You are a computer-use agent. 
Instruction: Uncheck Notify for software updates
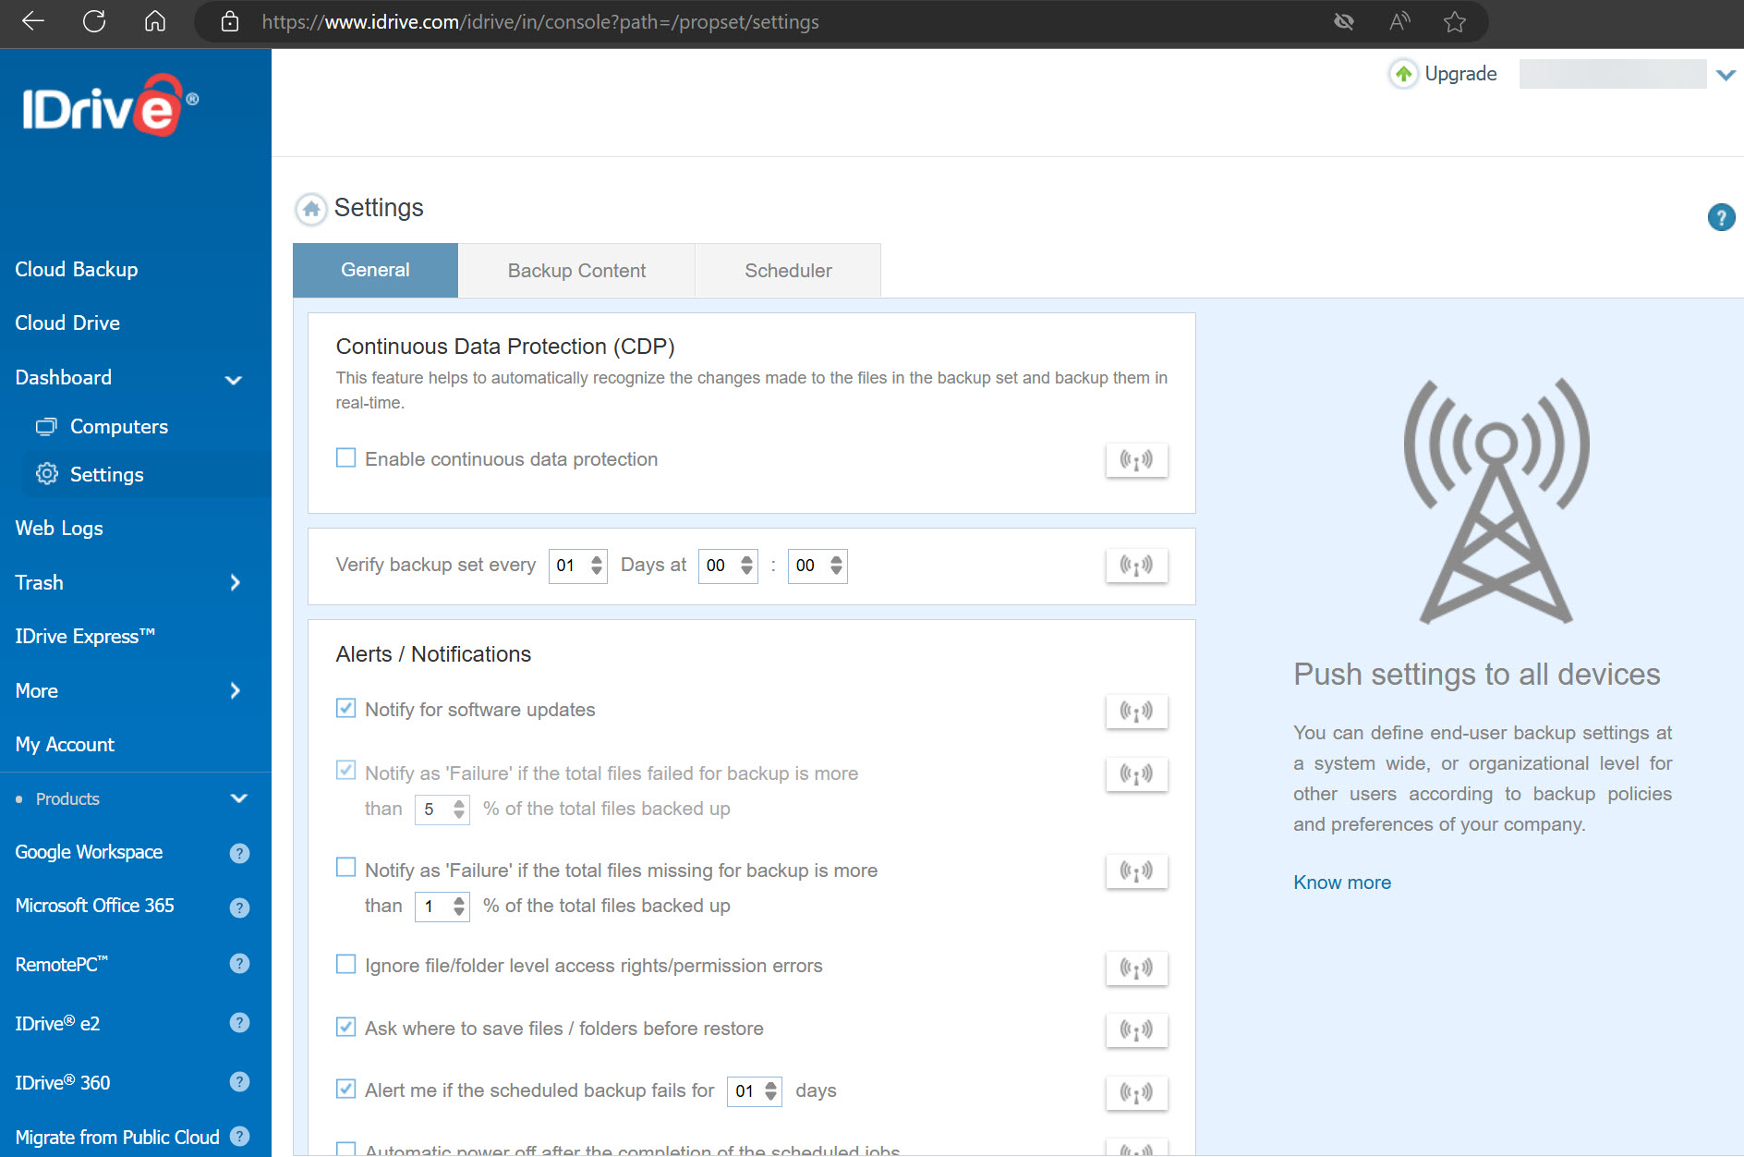345,708
